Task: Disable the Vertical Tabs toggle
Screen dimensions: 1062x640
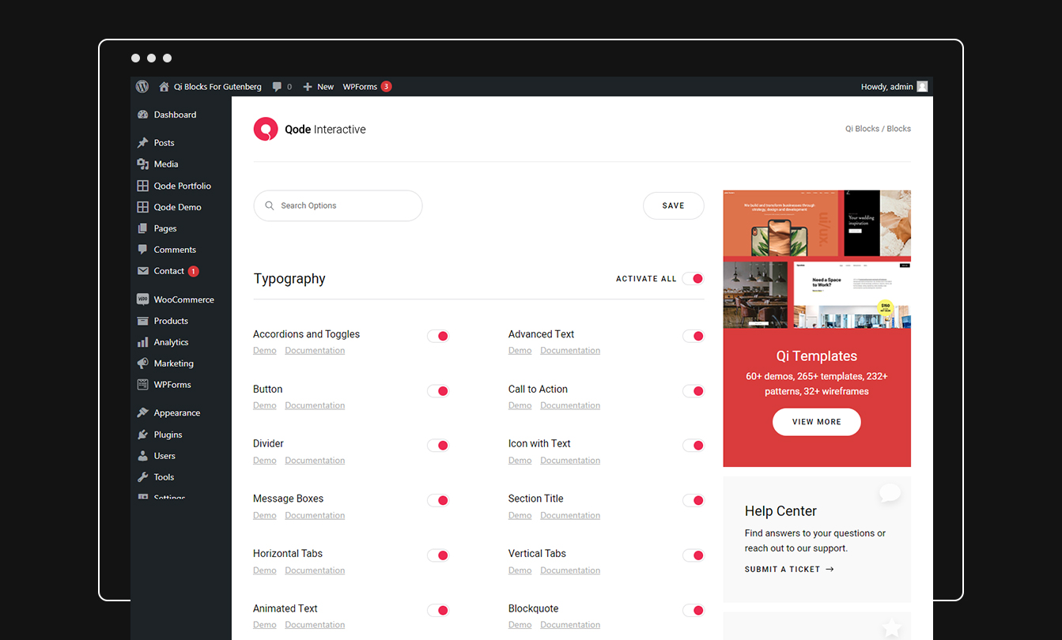Action: [x=693, y=555]
